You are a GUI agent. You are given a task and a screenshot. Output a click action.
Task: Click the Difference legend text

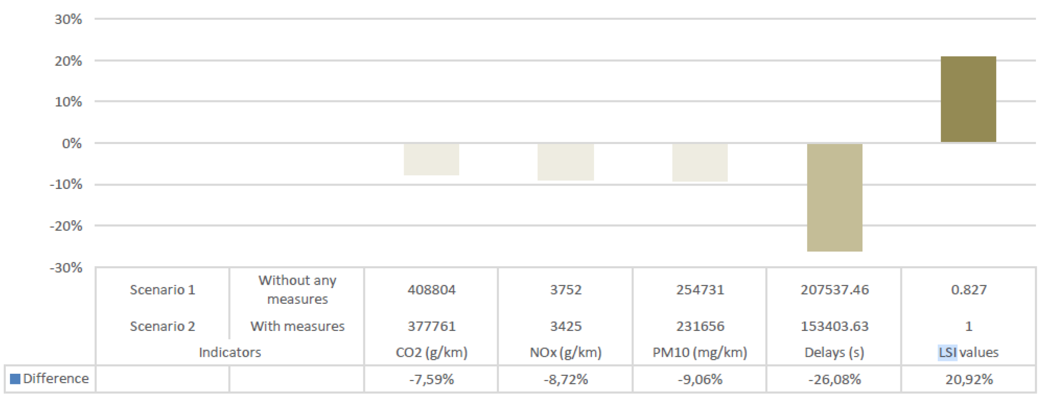point(56,379)
